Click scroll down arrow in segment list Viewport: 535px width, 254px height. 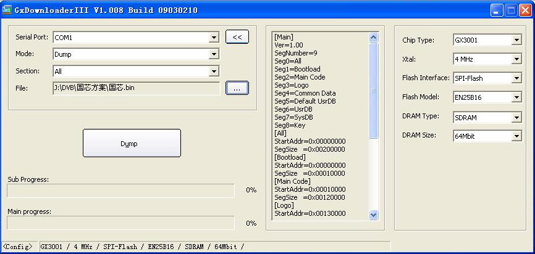click(374, 215)
